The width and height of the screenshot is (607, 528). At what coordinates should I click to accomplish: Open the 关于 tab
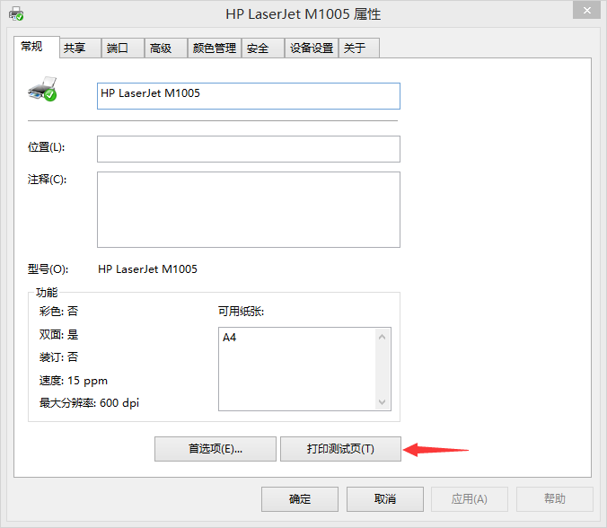coord(357,48)
